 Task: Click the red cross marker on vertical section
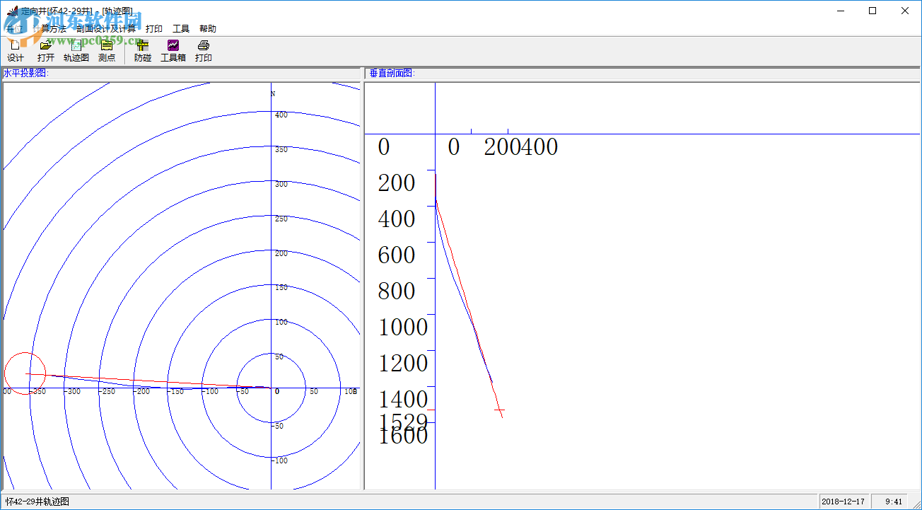(x=499, y=410)
